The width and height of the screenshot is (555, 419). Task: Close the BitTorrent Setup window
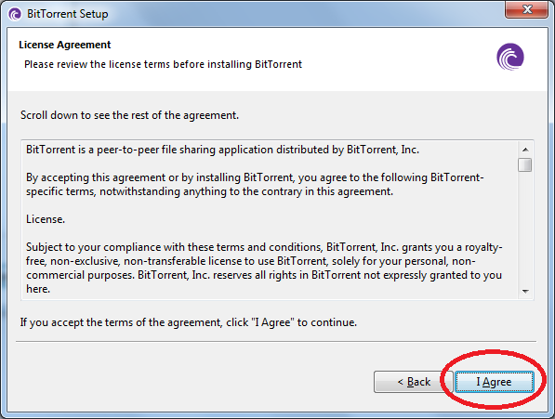[527, 9]
